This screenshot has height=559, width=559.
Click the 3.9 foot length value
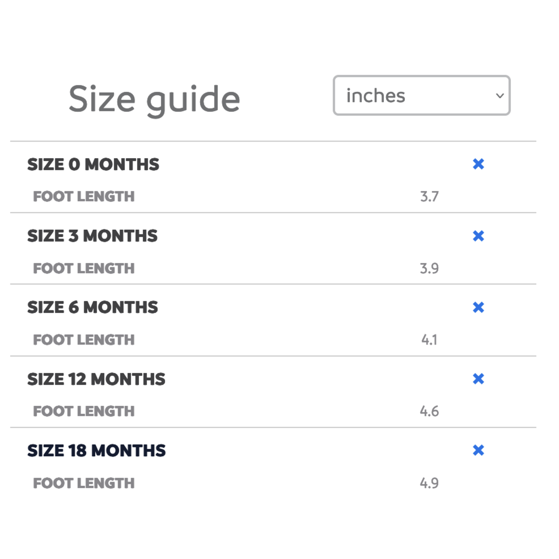point(429,268)
